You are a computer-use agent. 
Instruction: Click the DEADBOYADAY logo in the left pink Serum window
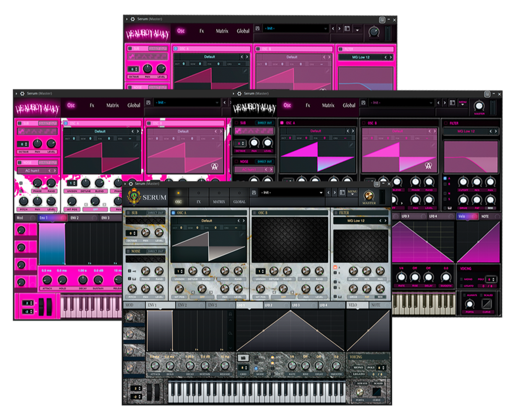coord(37,108)
